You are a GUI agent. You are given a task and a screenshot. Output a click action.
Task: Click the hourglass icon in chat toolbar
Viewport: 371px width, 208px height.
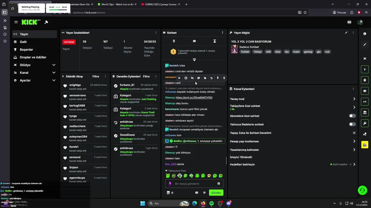215,41
